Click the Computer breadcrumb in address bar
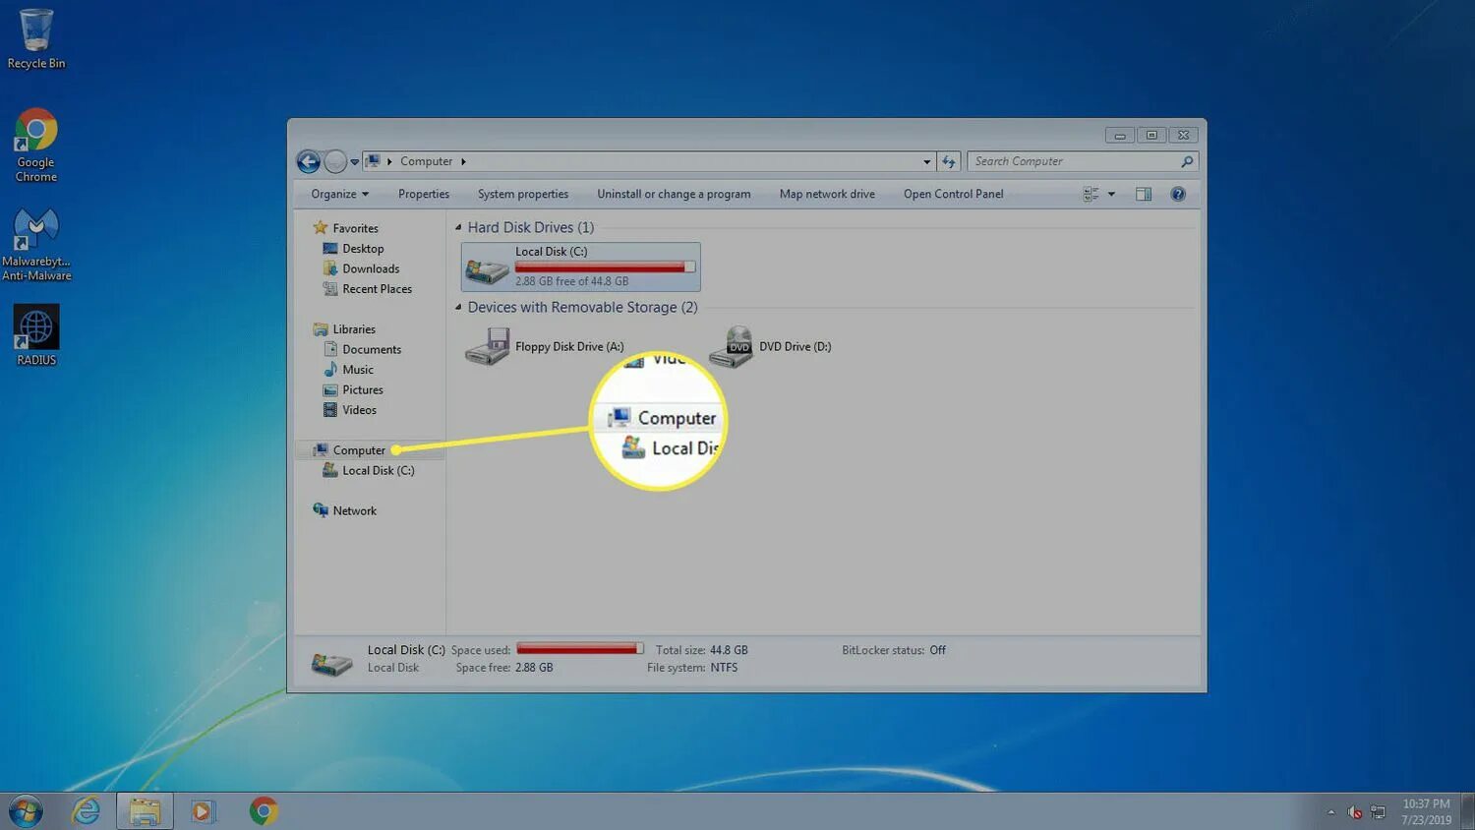This screenshot has height=830, width=1475. [426, 161]
